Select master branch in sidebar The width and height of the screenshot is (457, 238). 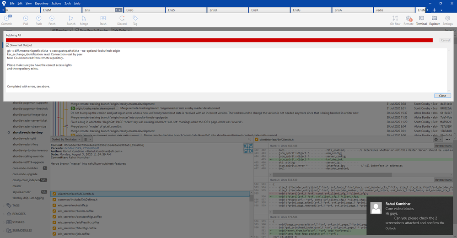(16, 186)
